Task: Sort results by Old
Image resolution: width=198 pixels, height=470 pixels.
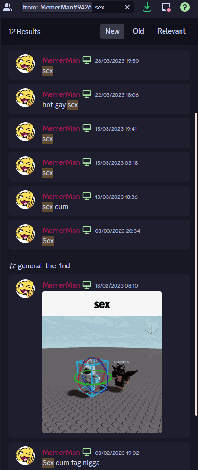Action: [x=139, y=31]
